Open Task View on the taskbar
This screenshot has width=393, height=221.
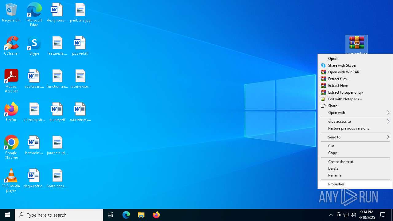(x=111, y=215)
